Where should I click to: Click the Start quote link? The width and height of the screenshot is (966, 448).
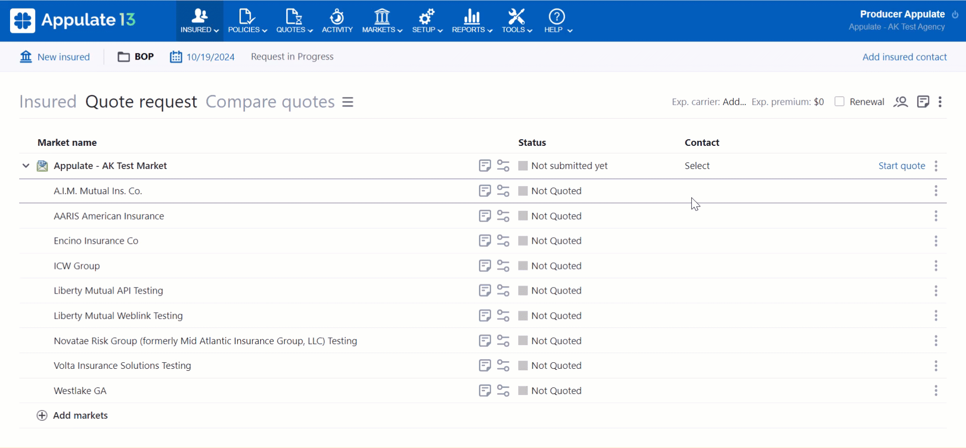coord(901,166)
